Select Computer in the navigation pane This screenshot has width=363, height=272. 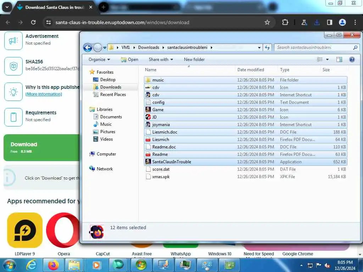pyautogui.click(x=106, y=154)
